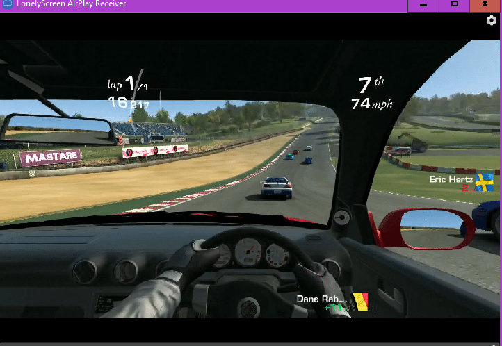Click the lap time 16.317
The image size is (502, 346).
click(x=129, y=103)
